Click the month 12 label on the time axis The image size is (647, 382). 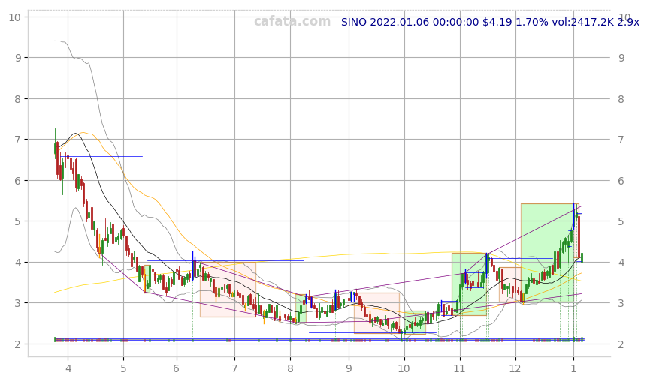coord(515,368)
